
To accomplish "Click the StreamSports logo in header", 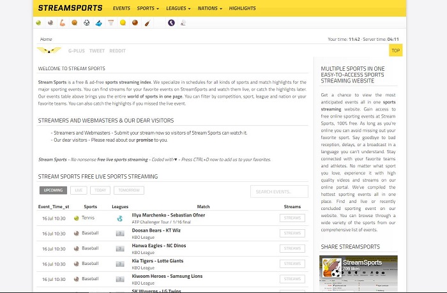I will [x=70, y=8].
